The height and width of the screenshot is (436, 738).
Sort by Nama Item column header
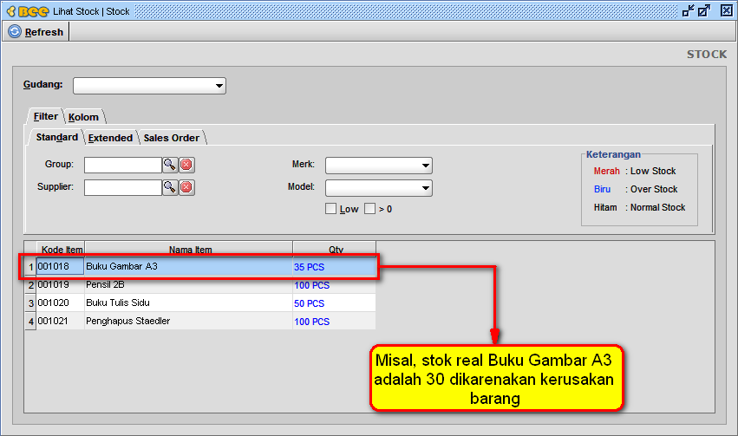189,249
